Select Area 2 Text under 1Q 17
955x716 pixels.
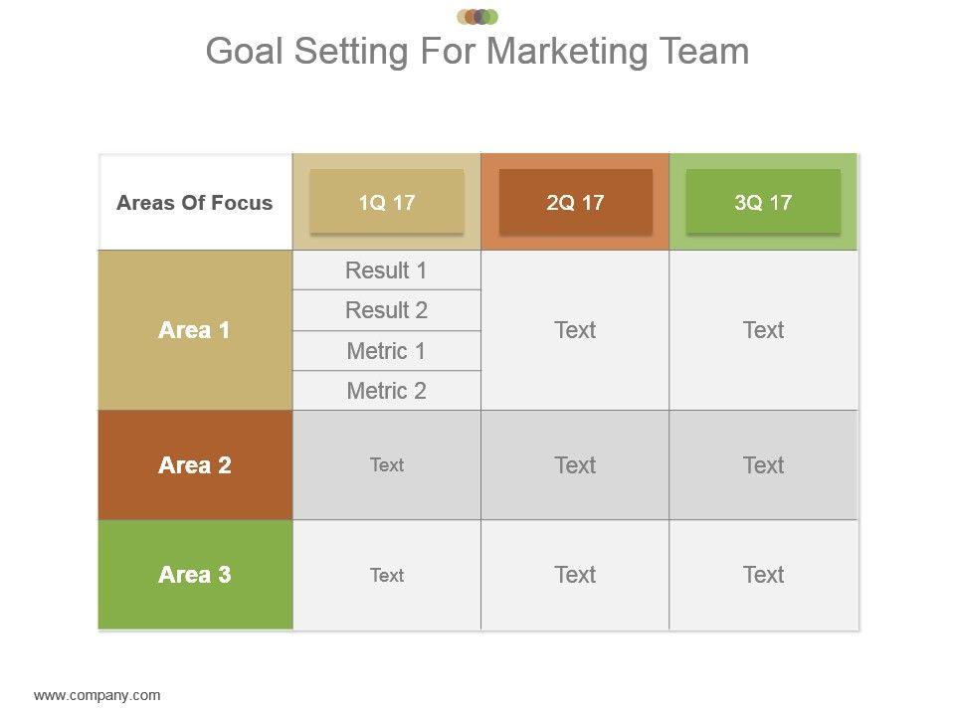pos(386,464)
